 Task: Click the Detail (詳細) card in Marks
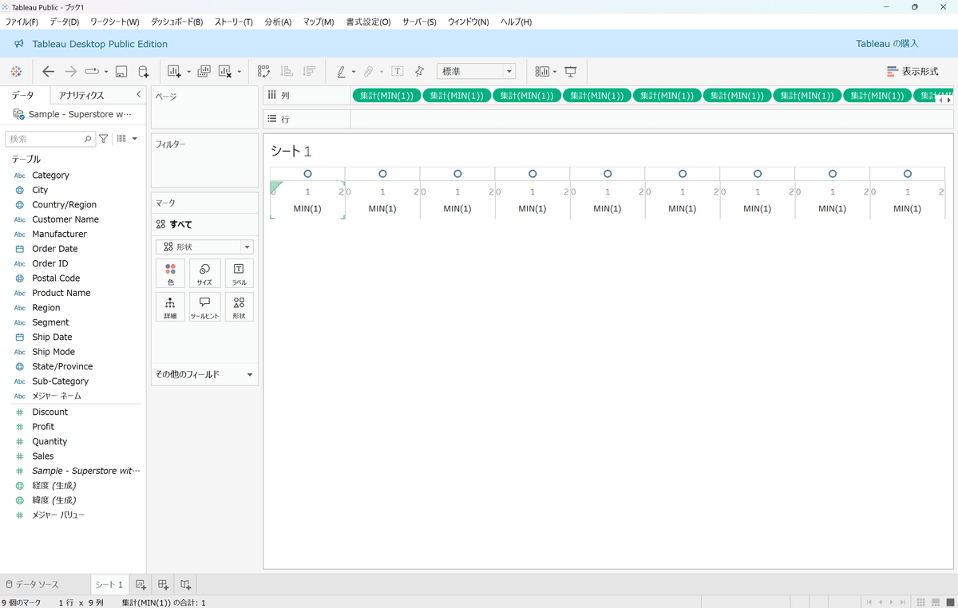point(170,307)
